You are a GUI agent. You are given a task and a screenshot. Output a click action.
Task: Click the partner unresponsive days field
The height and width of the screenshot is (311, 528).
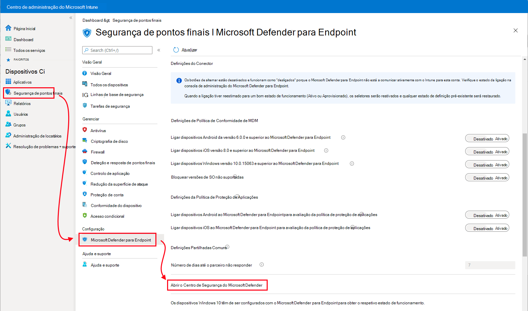(490, 265)
